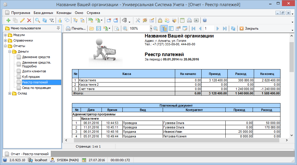Click the green plus Add record icon
The height and width of the screenshot is (165, 297).
point(8,20)
